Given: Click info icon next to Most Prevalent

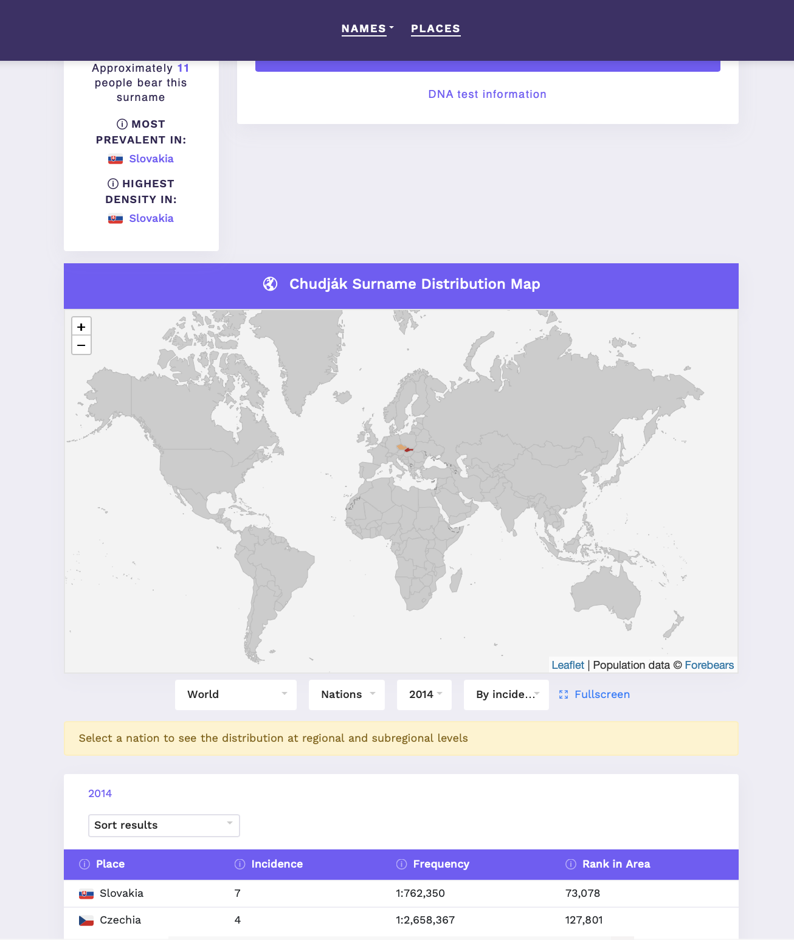Looking at the screenshot, I should 122,124.
